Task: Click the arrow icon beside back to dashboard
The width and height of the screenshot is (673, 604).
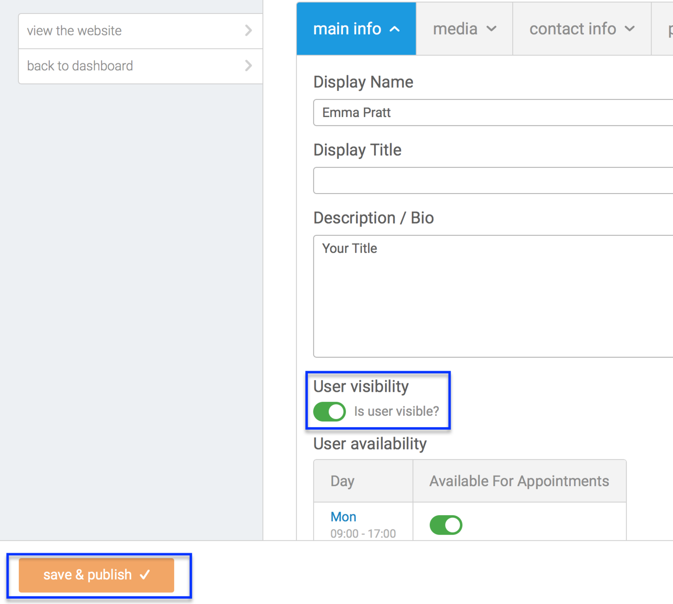Action: click(248, 66)
